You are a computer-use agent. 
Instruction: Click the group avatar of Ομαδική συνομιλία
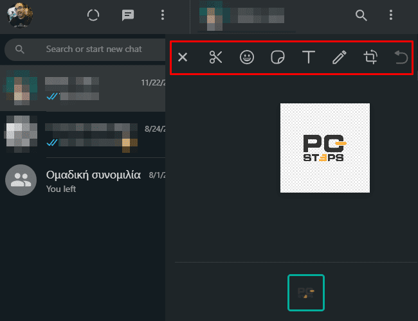(21, 180)
